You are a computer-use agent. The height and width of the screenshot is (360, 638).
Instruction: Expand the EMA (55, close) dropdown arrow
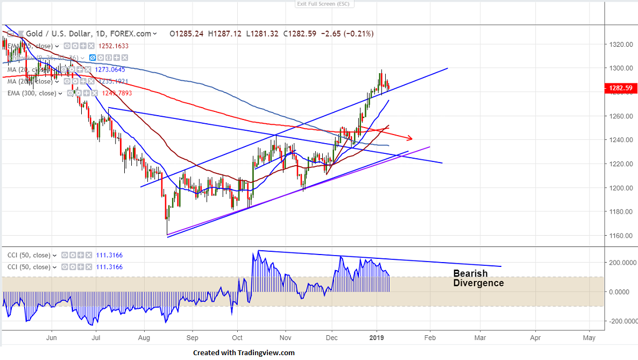(x=57, y=46)
